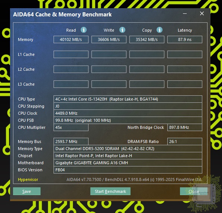Image resolution: width=222 pixels, height=213 pixels.
Task: Click the Memory row label
Action: click(26, 39)
